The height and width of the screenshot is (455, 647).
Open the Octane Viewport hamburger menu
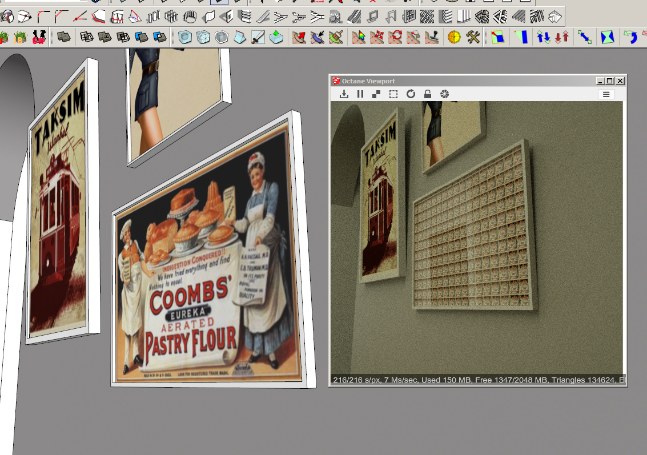(x=606, y=94)
